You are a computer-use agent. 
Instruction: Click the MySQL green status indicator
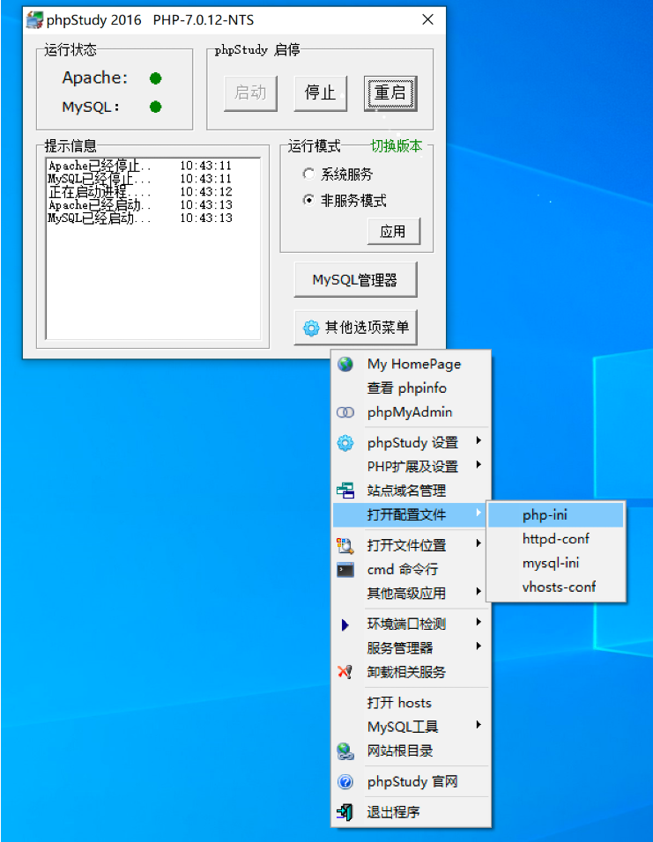tap(156, 107)
